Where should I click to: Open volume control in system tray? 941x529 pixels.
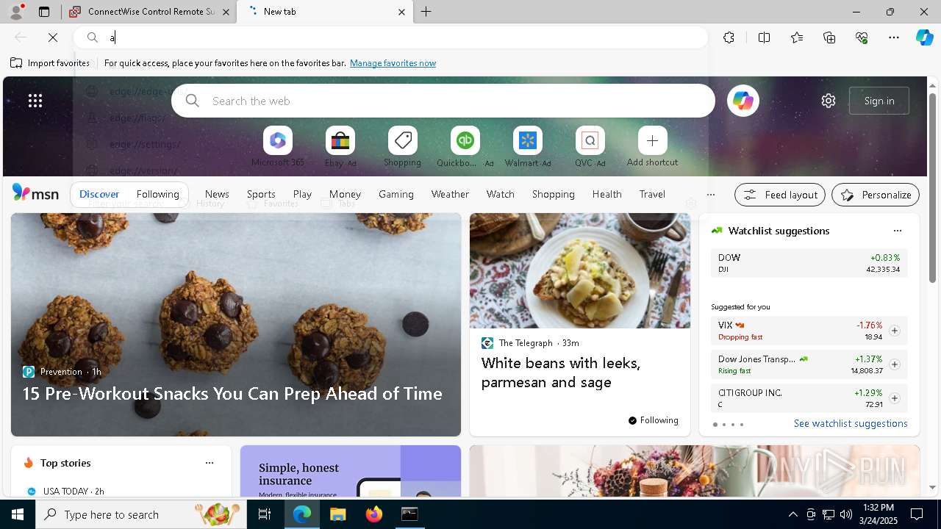(x=845, y=514)
